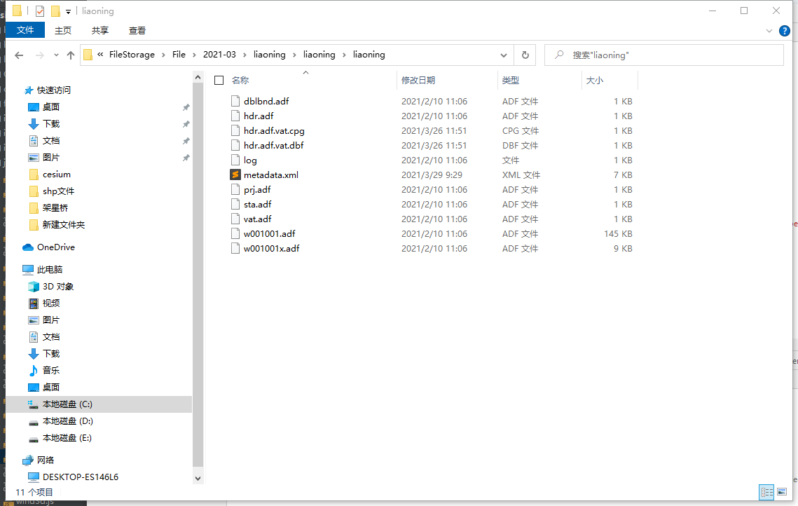Open 视频 folder under This PC

[51, 303]
